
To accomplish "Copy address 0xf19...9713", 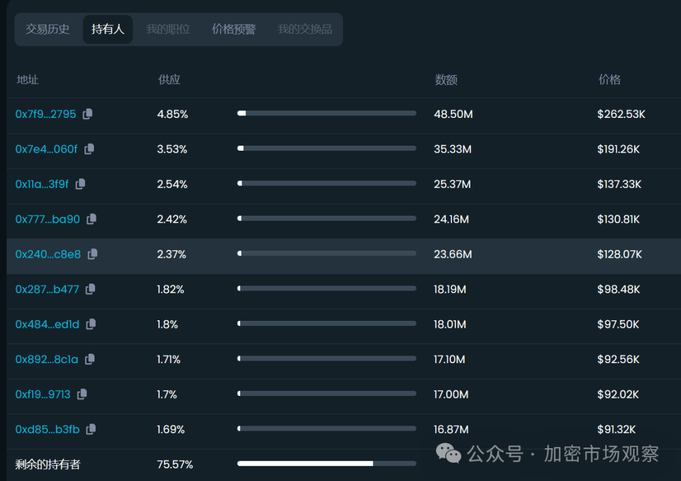I will [81, 394].
